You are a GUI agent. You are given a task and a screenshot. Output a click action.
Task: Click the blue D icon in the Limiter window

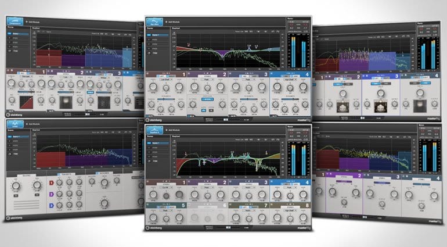(x=52, y=205)
